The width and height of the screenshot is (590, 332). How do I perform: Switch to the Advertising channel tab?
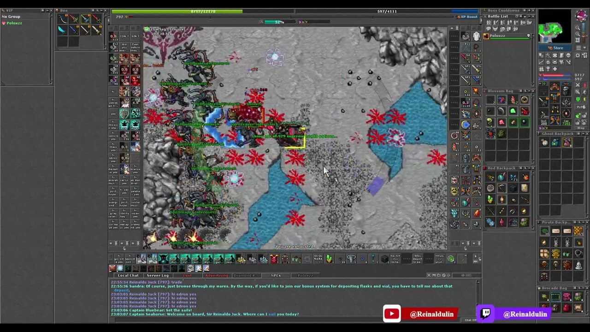(x=217, y=275)
